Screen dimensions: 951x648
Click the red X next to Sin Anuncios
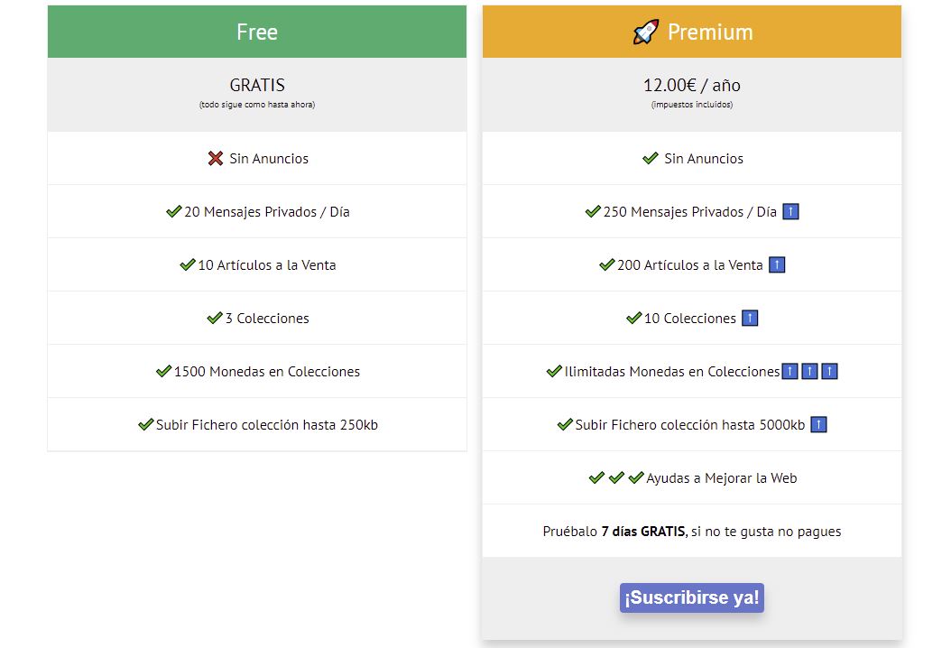point(216,158)
